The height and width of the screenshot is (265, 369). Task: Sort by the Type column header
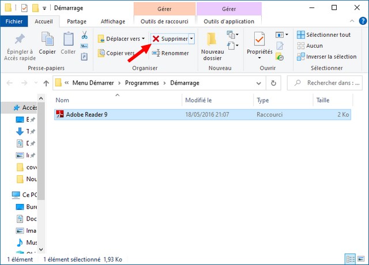(283, 100)
